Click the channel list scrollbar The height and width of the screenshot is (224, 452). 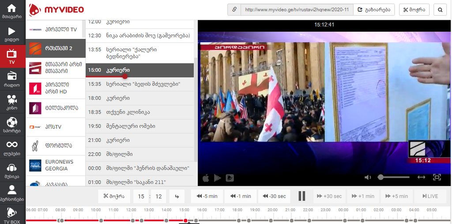[84, 29]
